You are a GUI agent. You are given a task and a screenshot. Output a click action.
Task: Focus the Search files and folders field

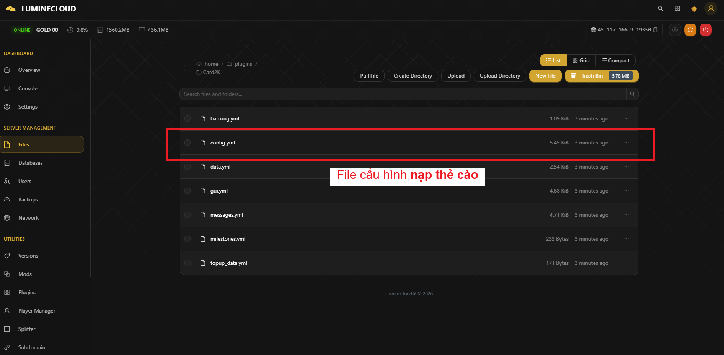403,94
